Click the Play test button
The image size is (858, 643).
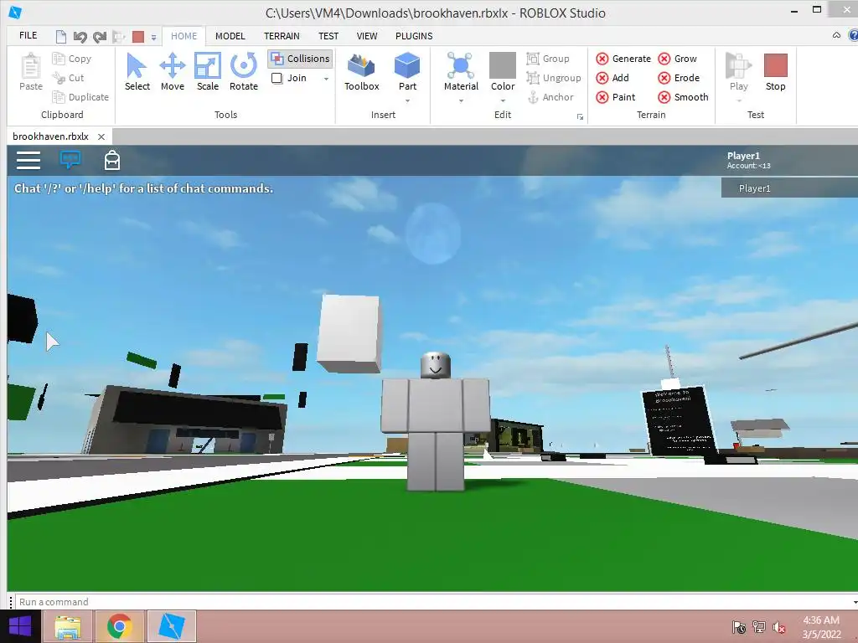tap(738, 71)
